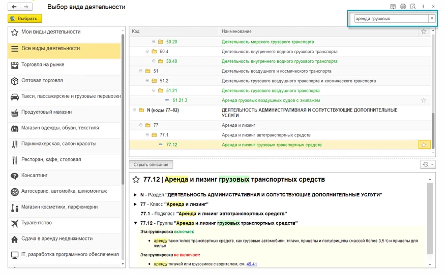Click the "аренда грузовых" search field
The image size is (447, 274).
pos(391,18)
